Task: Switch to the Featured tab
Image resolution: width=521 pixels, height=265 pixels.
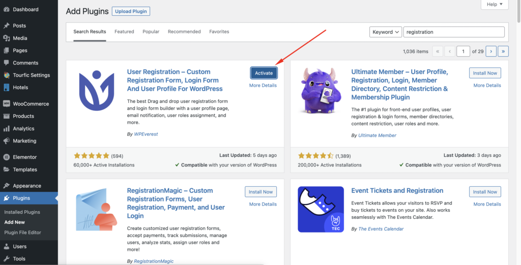Action: [x=124, y=32]
